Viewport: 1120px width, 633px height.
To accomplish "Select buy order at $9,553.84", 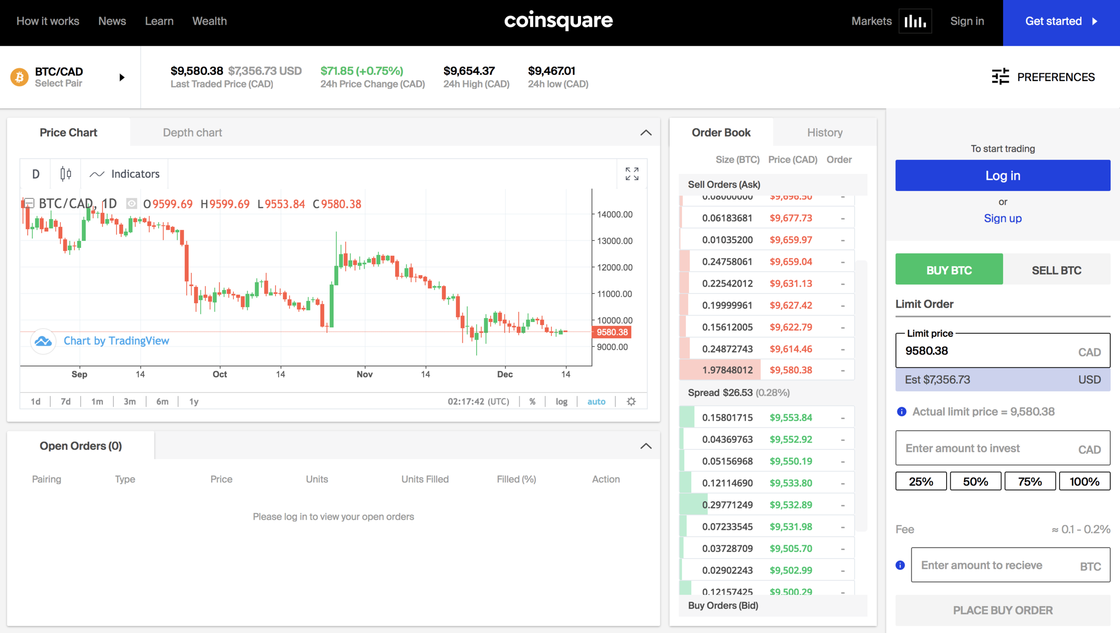I will click(767, 418).
